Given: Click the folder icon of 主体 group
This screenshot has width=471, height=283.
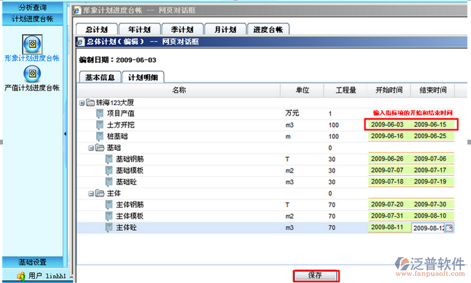Looking at the screenshot, I should pos(99,193).
